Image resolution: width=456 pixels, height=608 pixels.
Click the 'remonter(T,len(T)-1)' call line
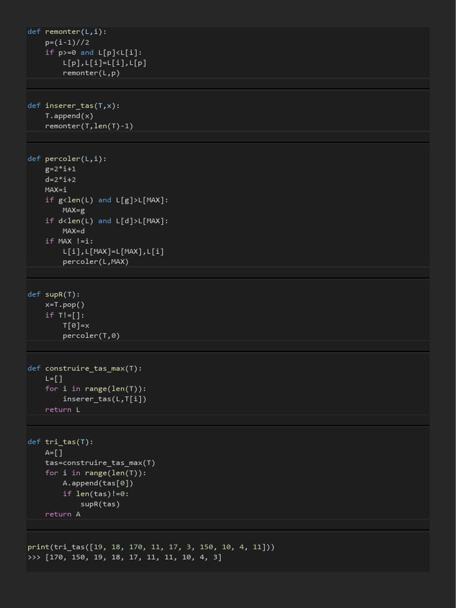point(89,126)
